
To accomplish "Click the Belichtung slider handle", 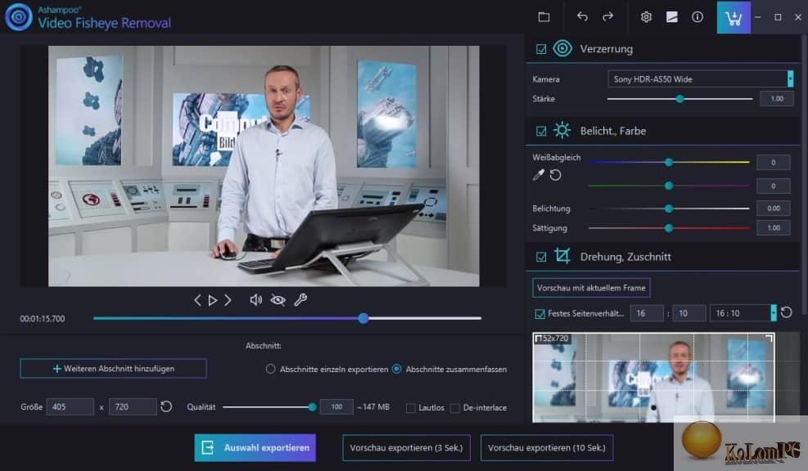I will coord(669,209).
